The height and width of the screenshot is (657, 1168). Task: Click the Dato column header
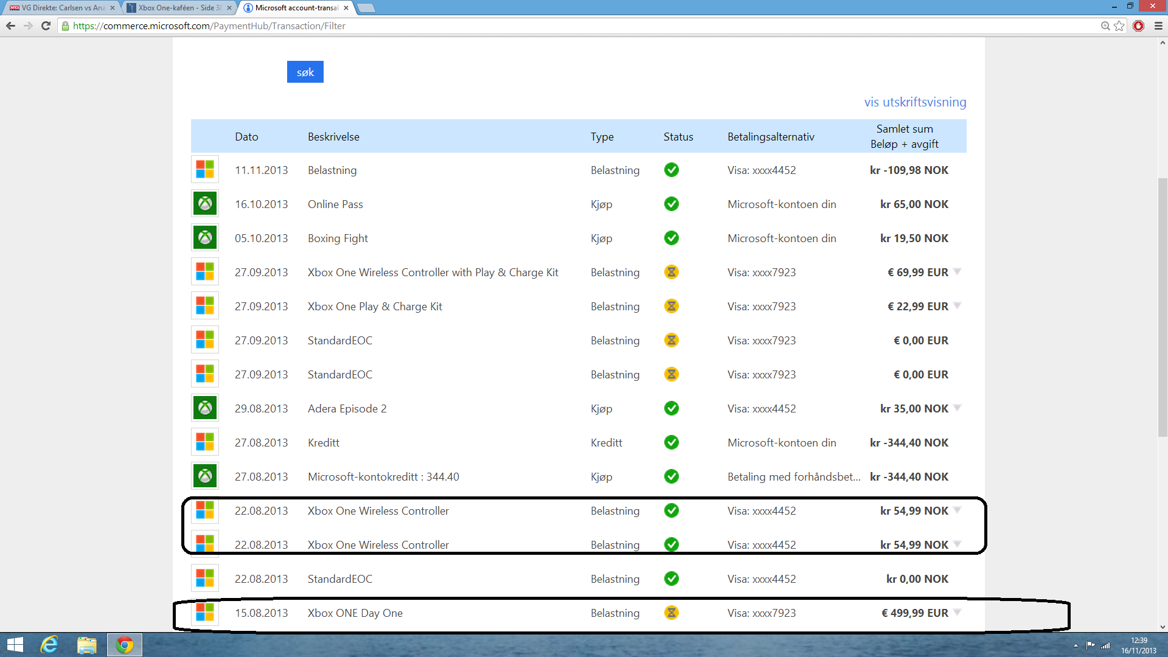pyautogui.click(x=246, y=136)
